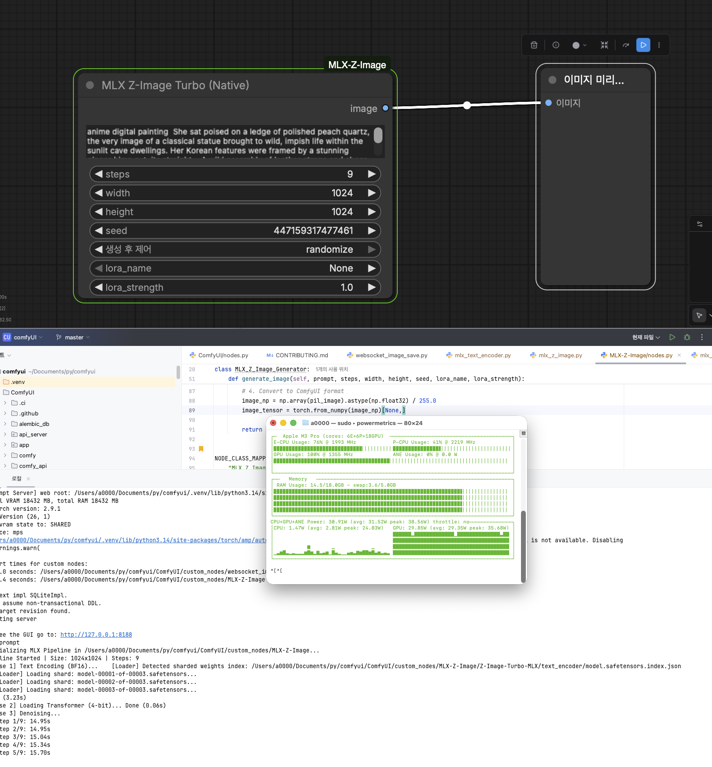Switch to the CONTRIBUTING.md tab
This screenshot has height=767, width=712.
[x=297, y=355]
